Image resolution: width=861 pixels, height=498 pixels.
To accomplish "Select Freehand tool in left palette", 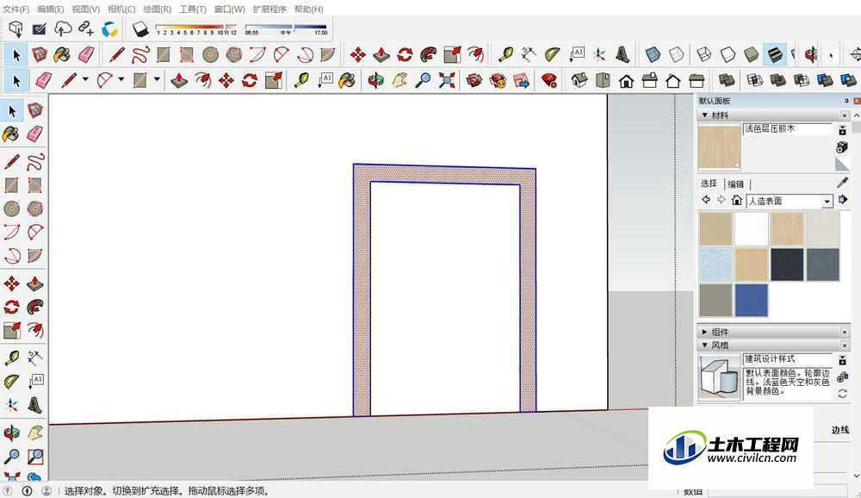I will (35, 162).
